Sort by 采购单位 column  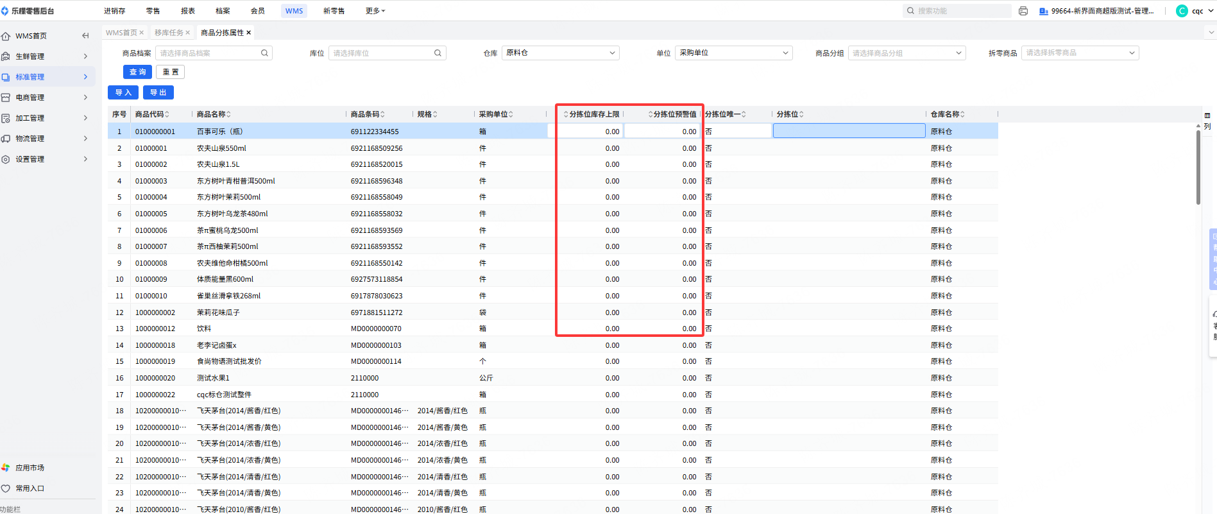click(511, 114)
